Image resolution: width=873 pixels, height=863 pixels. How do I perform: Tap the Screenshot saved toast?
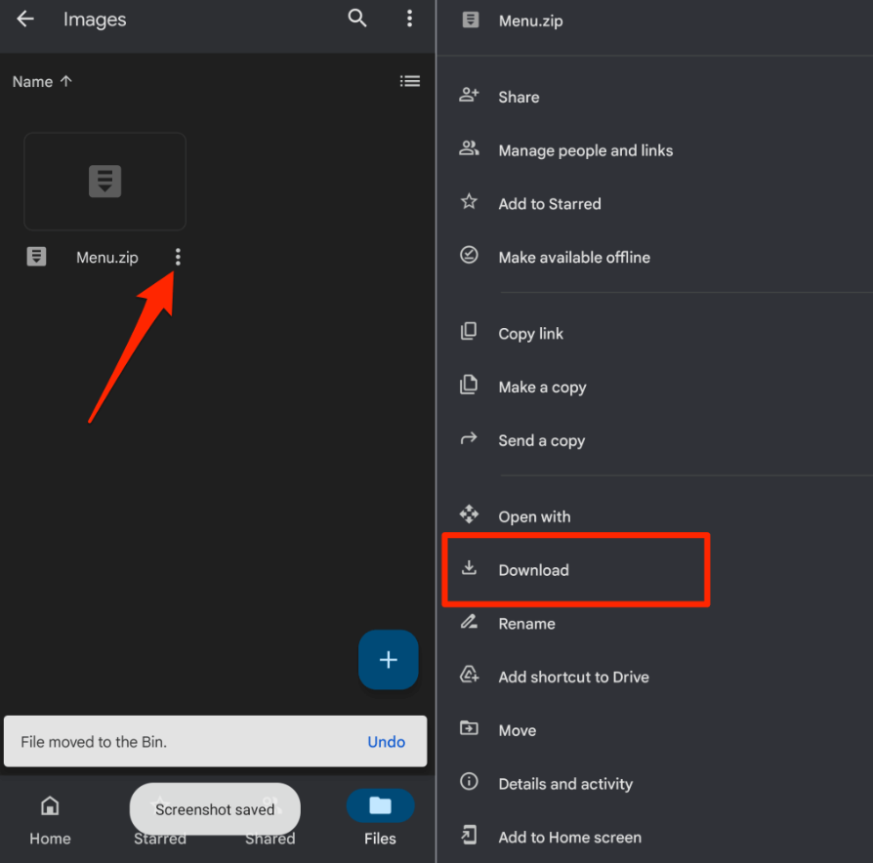pos(215,809)
